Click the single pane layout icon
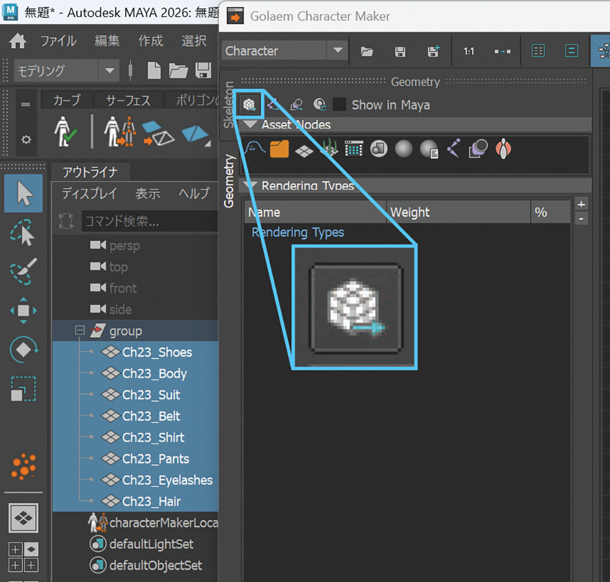The height and width of the screenshot is (582, 610). [x=23, y=518]
